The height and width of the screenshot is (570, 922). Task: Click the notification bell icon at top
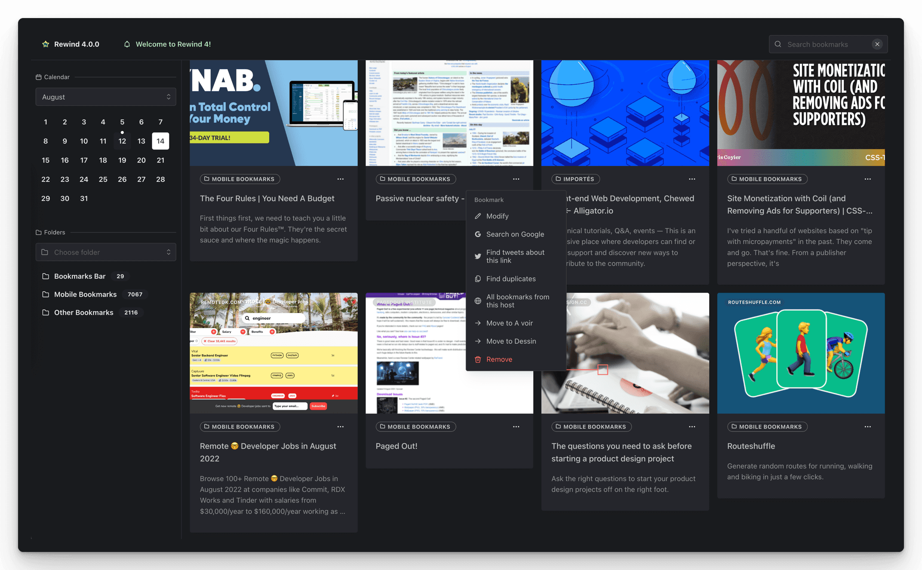pyautogui.click(x=126, y=44)
